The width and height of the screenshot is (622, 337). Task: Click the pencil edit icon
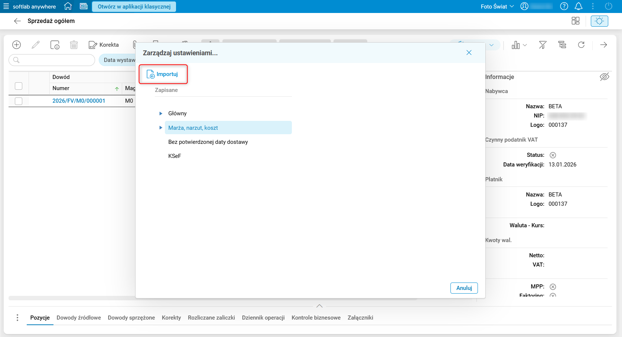click(36, 45)
